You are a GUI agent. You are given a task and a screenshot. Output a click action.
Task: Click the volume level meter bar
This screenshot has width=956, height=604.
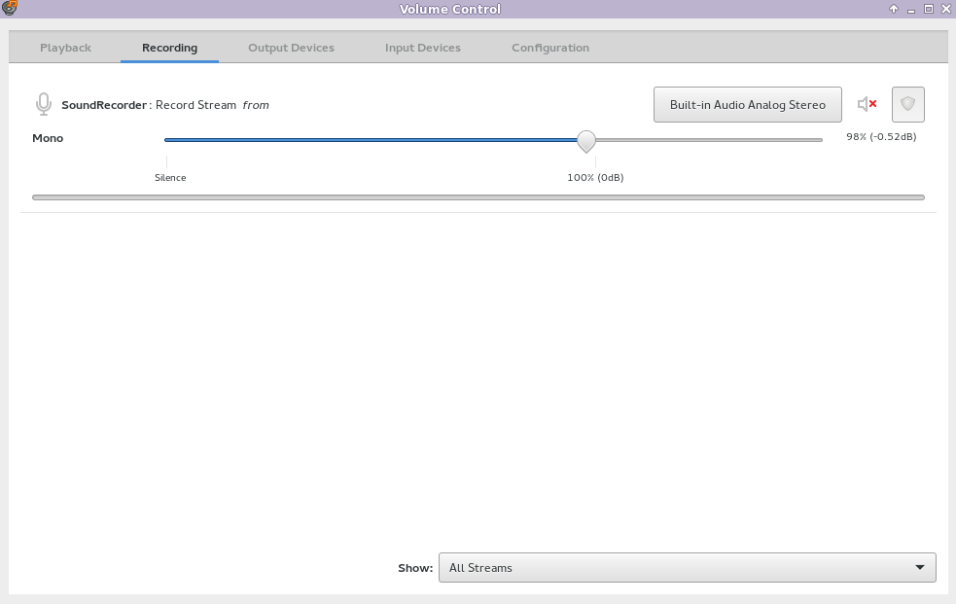[x=478, y=197]
